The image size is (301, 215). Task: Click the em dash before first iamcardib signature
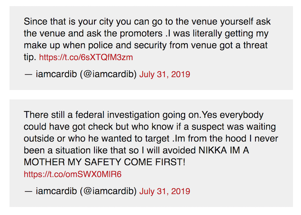point(28,74)
